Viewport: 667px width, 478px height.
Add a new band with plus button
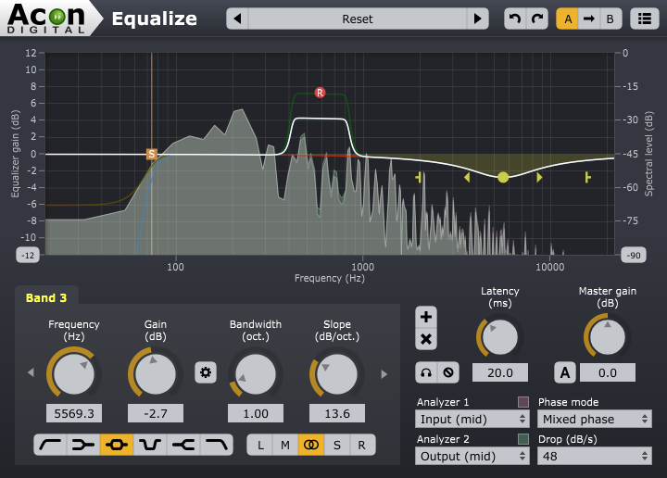(x=426, y=317)
